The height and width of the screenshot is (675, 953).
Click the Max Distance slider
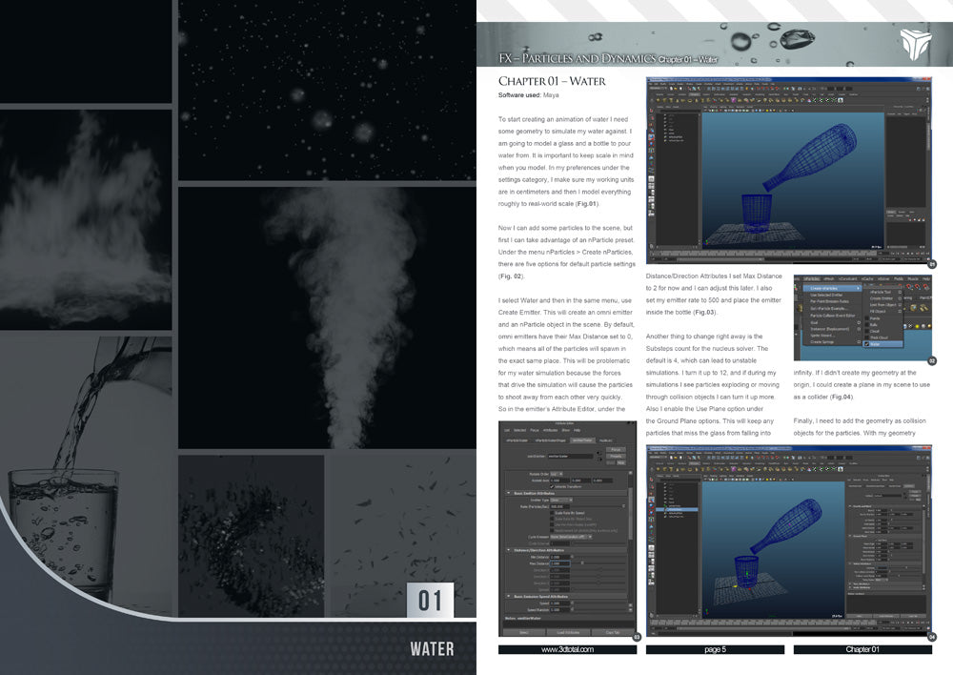click(582, 562)
